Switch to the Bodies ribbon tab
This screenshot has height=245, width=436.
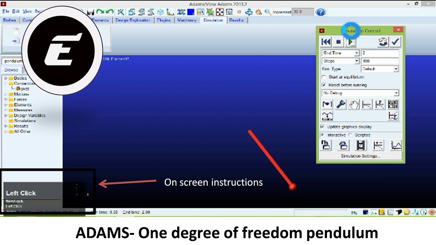pos(10,20)
